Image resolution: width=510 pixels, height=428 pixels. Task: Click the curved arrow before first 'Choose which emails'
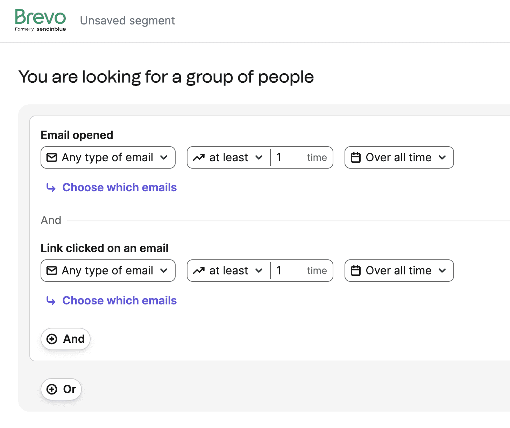click(x=51, y=188)
